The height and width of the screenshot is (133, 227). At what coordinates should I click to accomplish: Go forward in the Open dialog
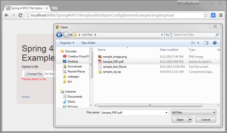click(x=66, y=35)
